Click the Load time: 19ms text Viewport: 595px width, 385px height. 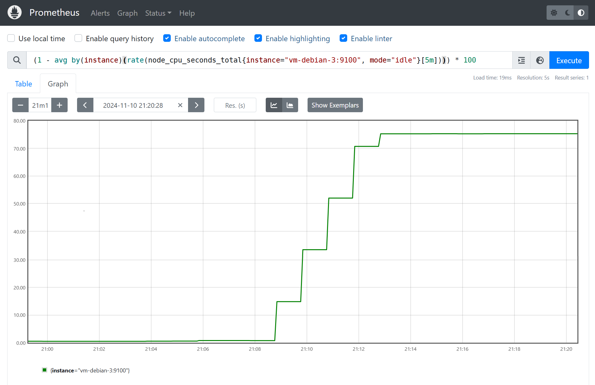click(492, 78)
